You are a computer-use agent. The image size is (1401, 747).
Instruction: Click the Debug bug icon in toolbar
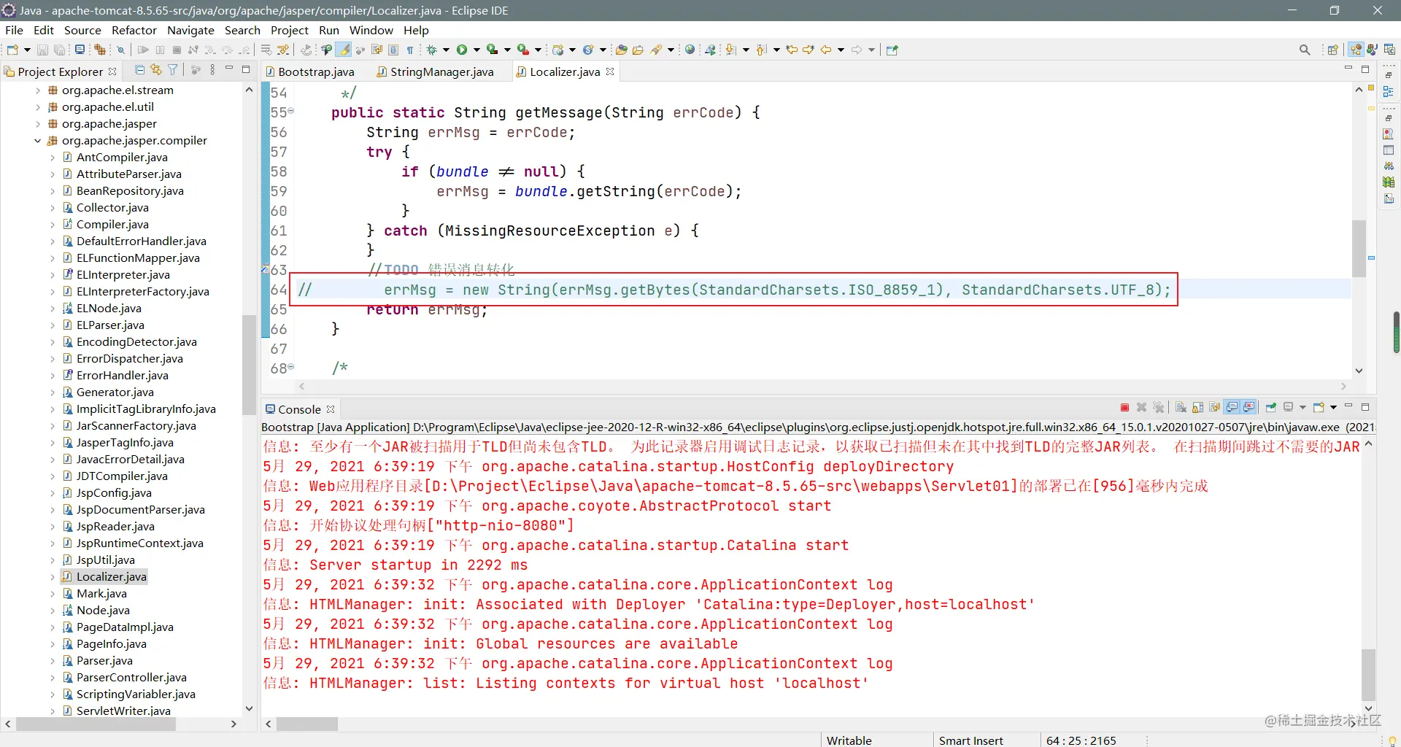point(432,50)
